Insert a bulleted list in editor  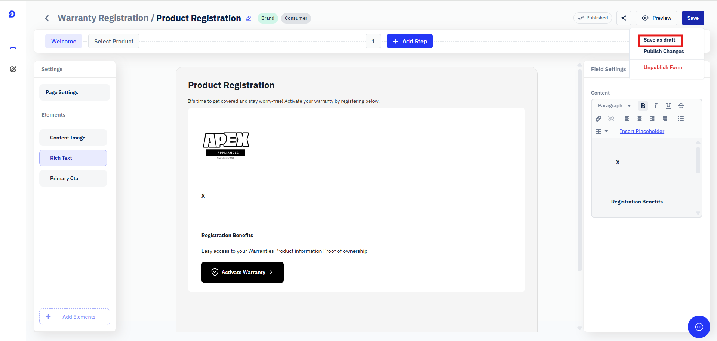tap(681, 119)
